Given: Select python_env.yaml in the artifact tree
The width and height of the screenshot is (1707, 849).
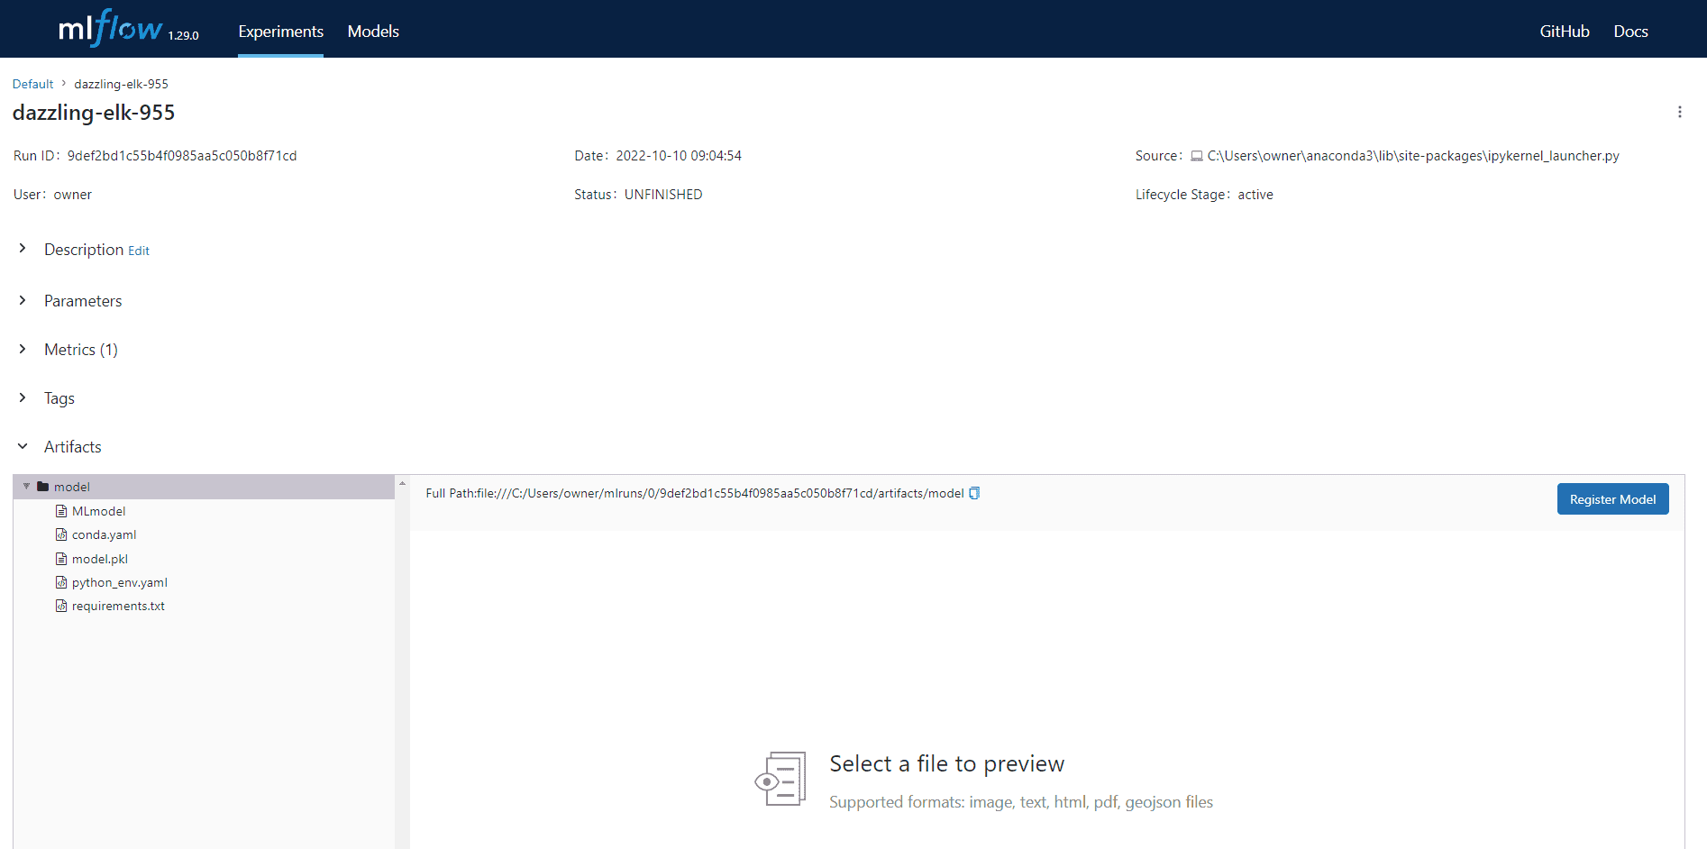Looking at the screenshot, I should point(119,582).
